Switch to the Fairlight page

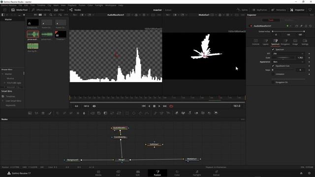197,173
